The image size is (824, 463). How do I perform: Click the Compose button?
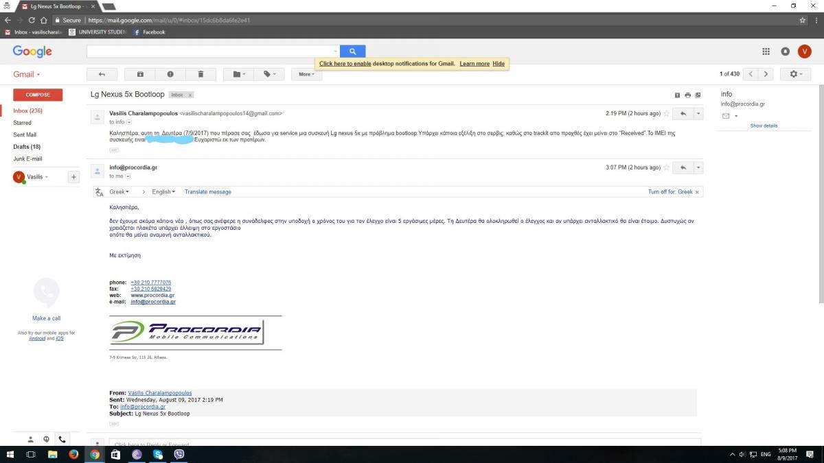click(x=38, y=95)
